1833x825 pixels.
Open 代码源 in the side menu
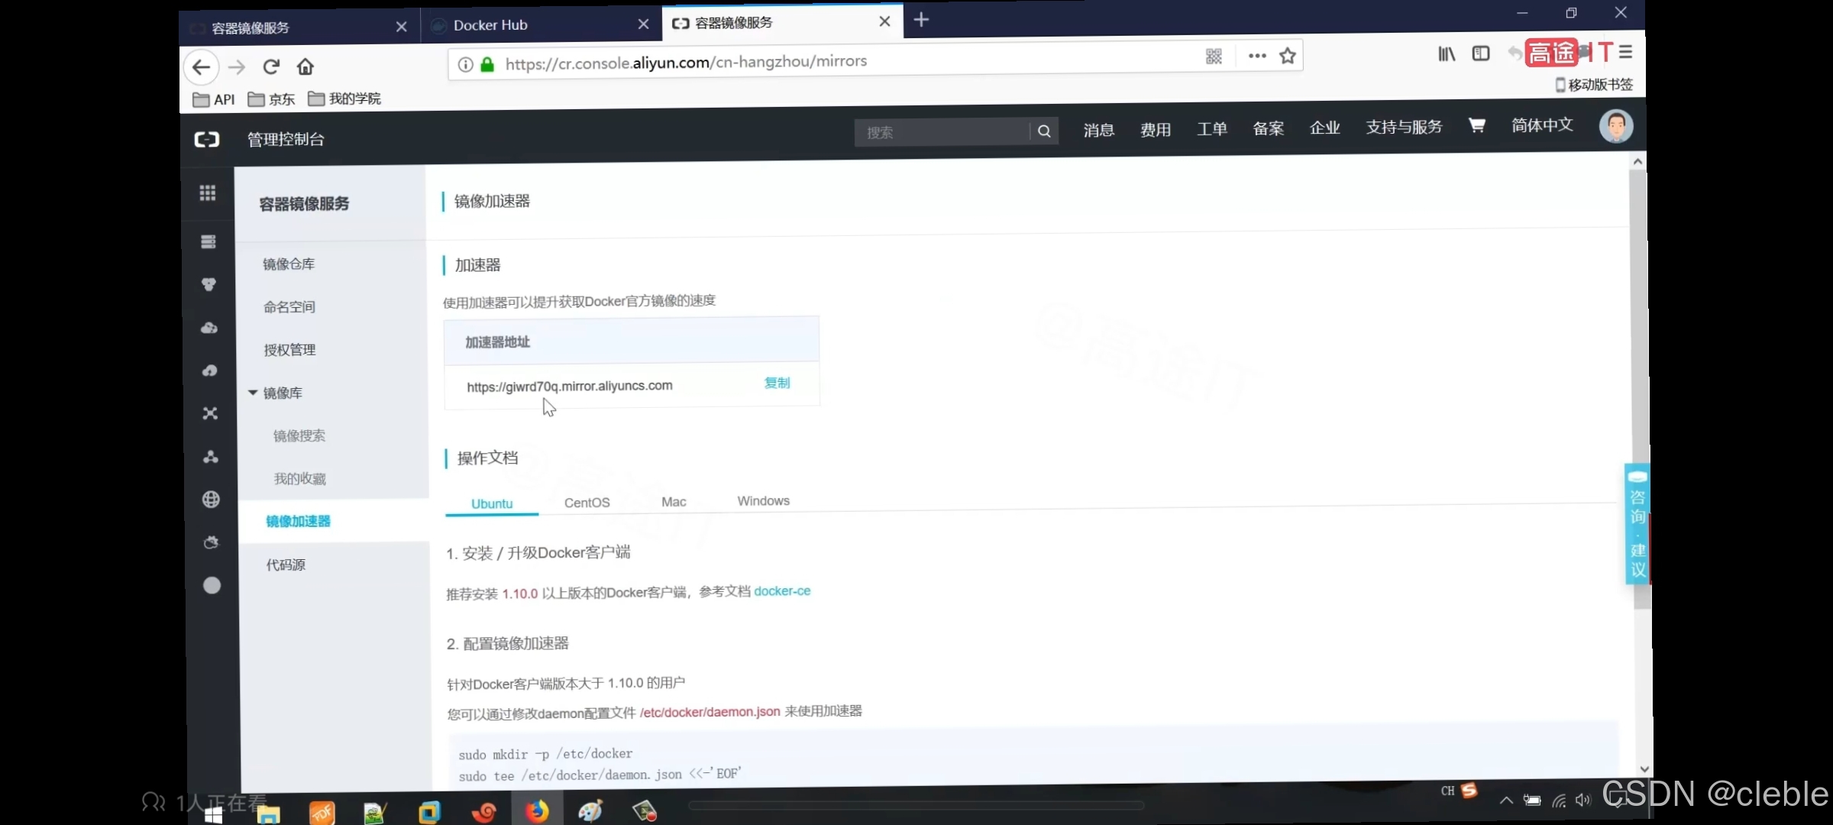286,565
